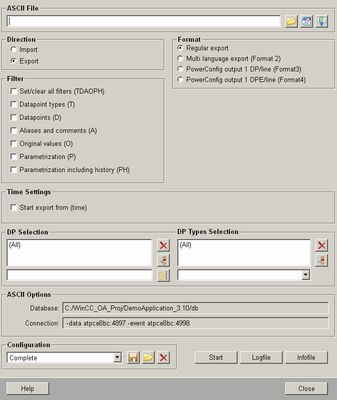Viewport: 337px width, 400px height.
Task: Open the Infofile
Action: (306, 357)
